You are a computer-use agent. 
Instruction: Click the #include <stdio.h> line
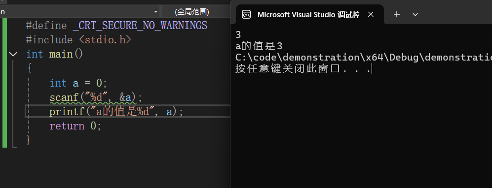click(x=78, y=40)
